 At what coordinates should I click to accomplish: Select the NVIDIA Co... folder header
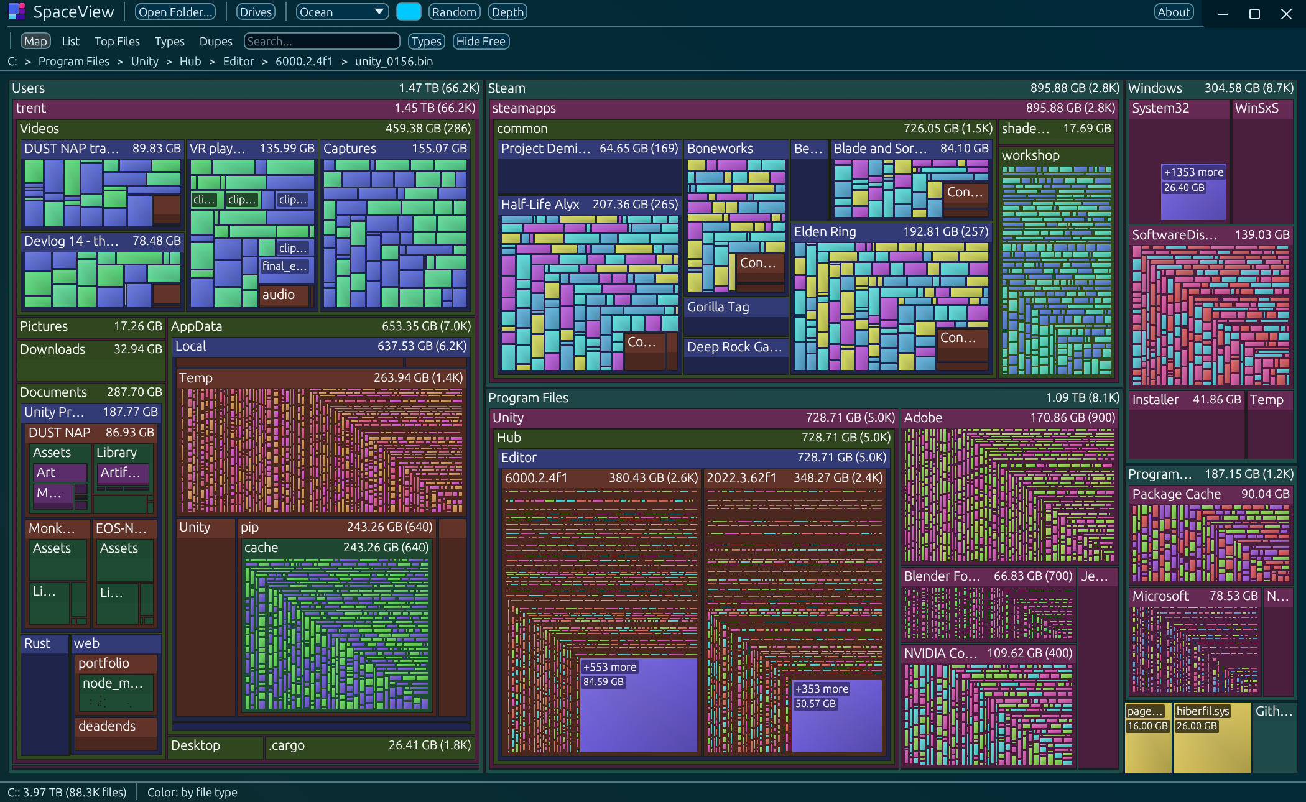988,653
